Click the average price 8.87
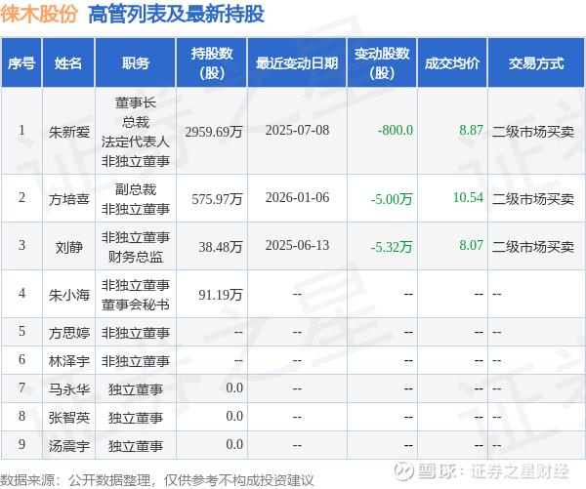586x489 pixels. click(472, 131)
